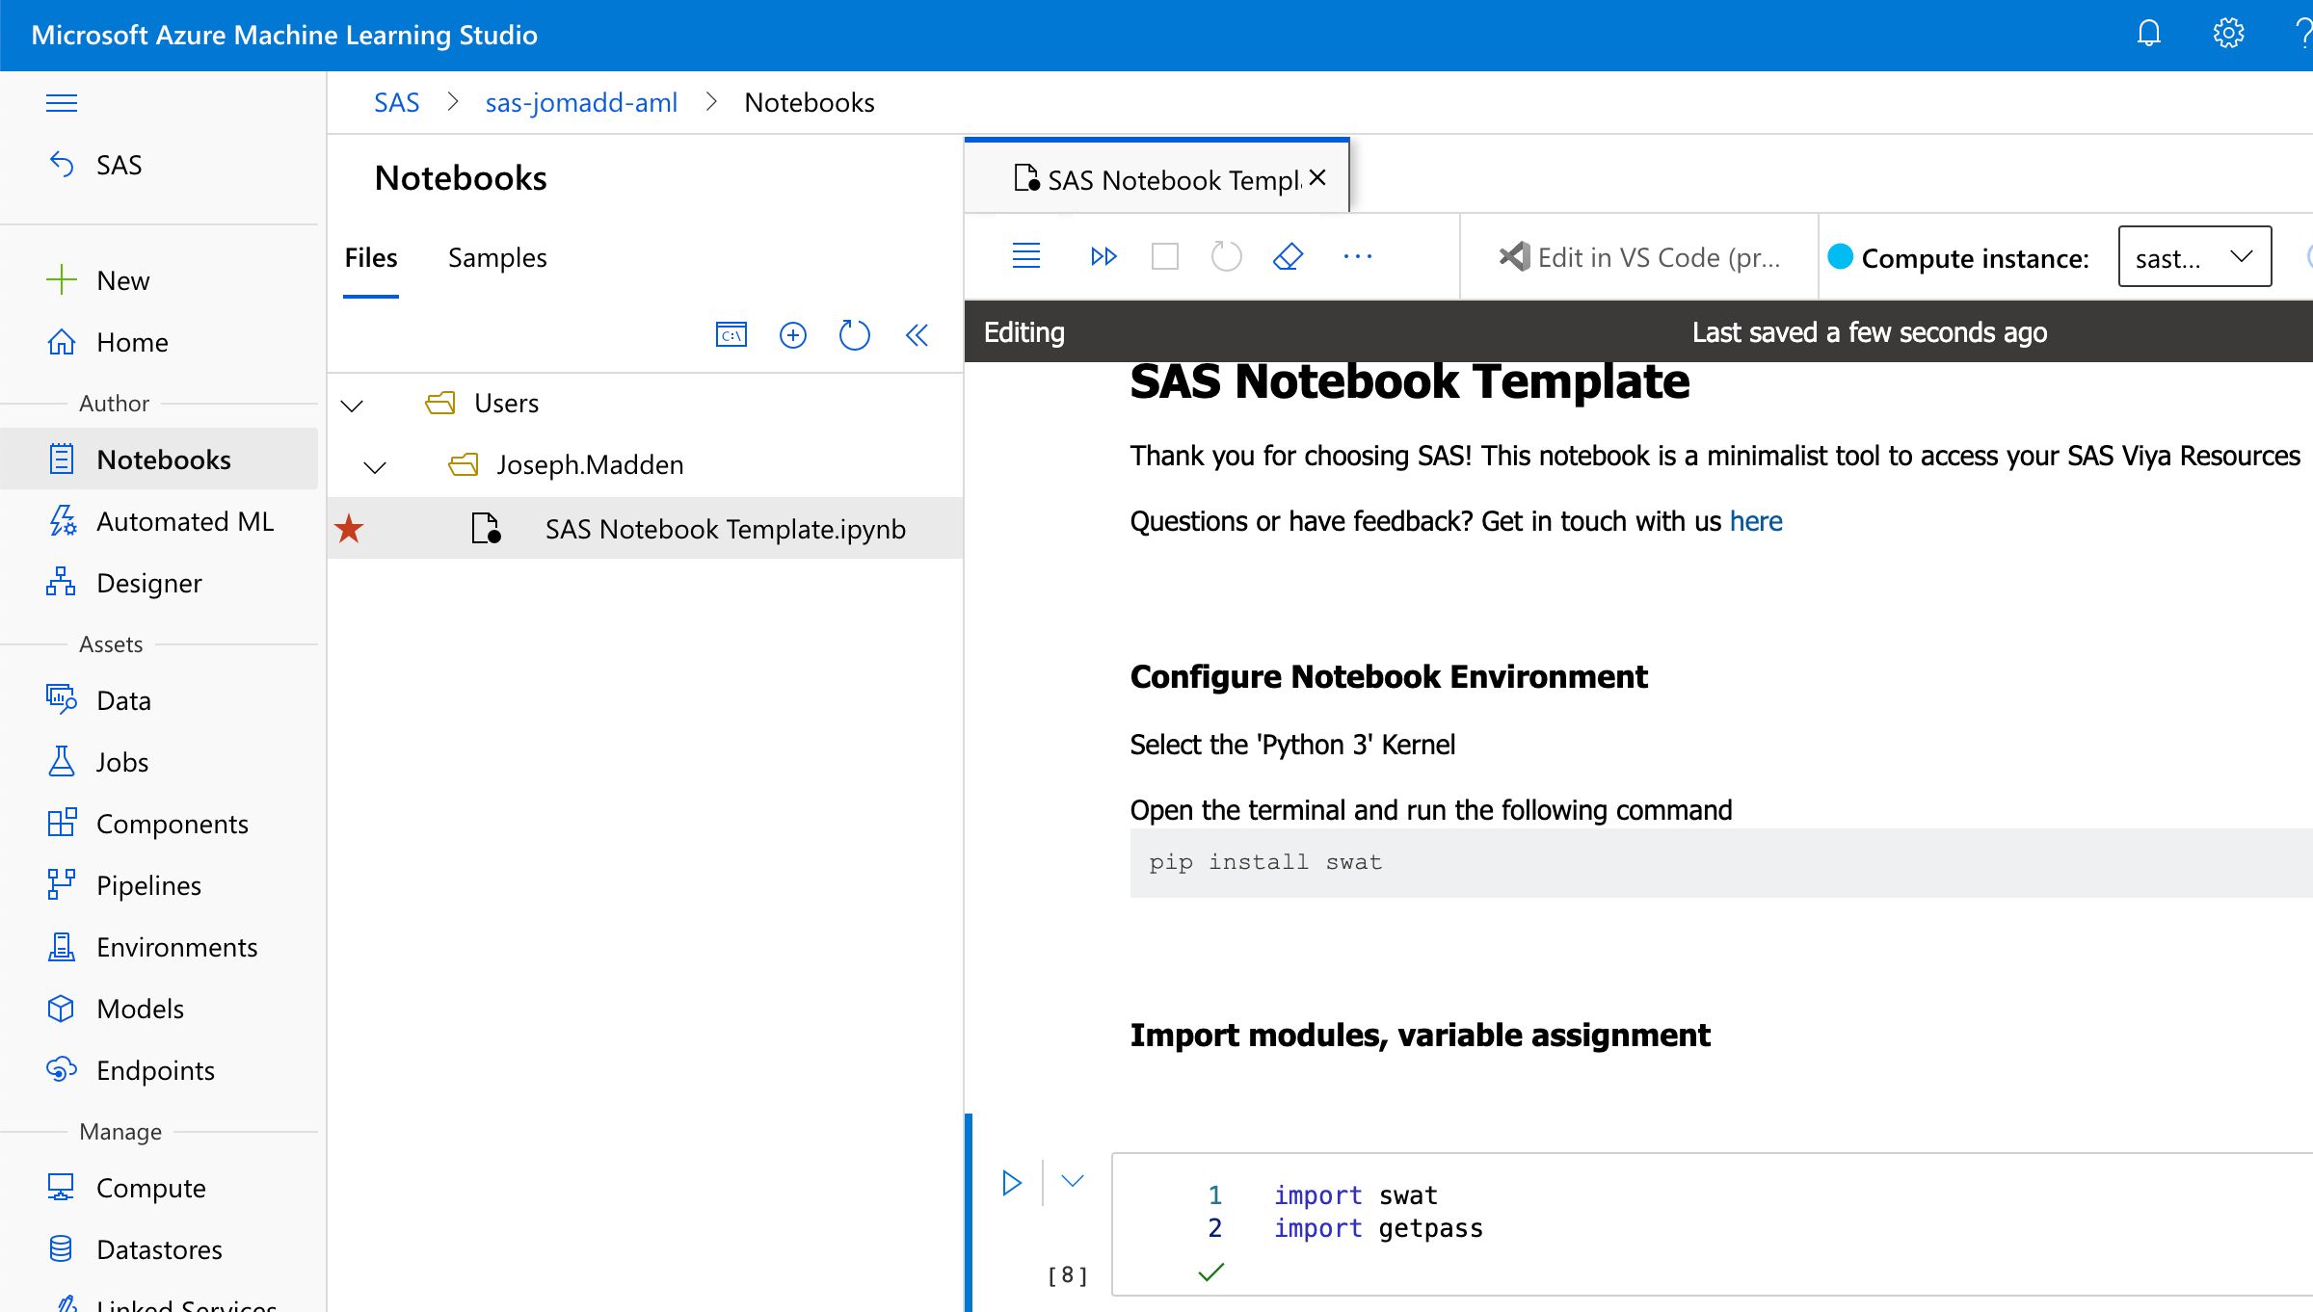Image resolution: width=2313 pixels, height=1312 pixels.
Task: Toggle the left navigation hamburger menu
Action: click(62, 102)
